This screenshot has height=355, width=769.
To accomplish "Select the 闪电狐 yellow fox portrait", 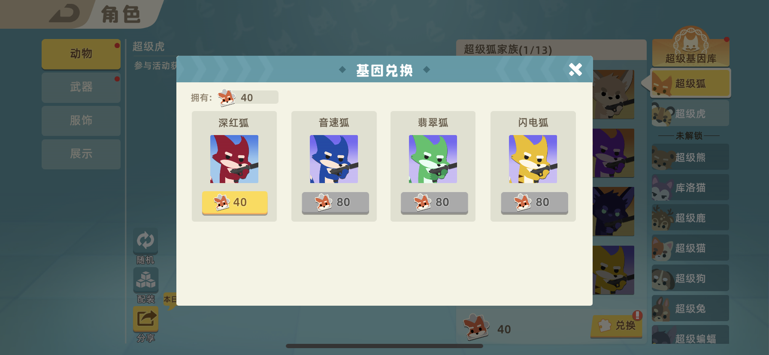I will click(x=533, y=159).
